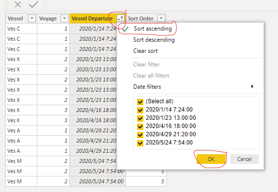278x192 pixels.
Task: Select the Sort Order column header
Action: [x=146, y=18]
